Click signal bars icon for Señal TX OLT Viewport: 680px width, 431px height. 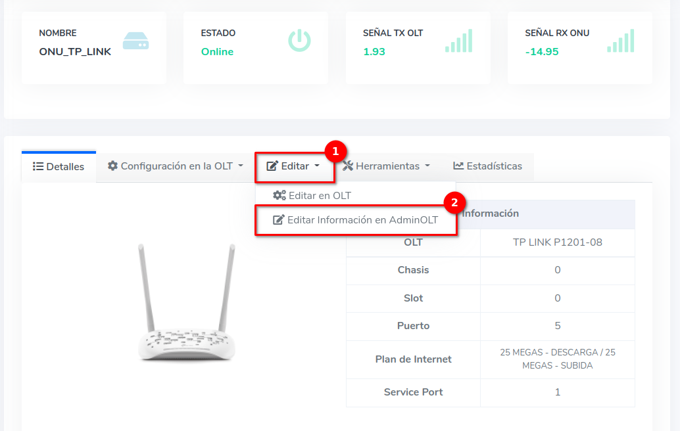coord(459,41)
